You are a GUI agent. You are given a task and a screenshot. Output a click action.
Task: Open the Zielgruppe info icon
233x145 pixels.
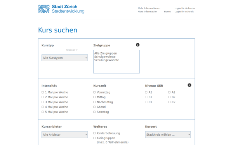(137, 45)
